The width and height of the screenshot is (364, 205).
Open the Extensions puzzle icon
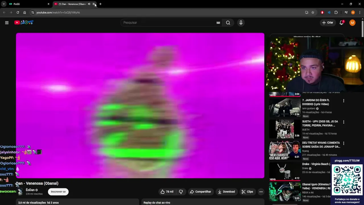coord(336,13)
